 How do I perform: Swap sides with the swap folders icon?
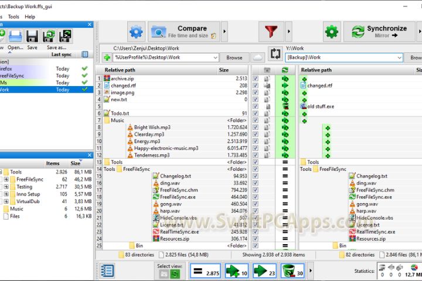[x=275, y=53]
